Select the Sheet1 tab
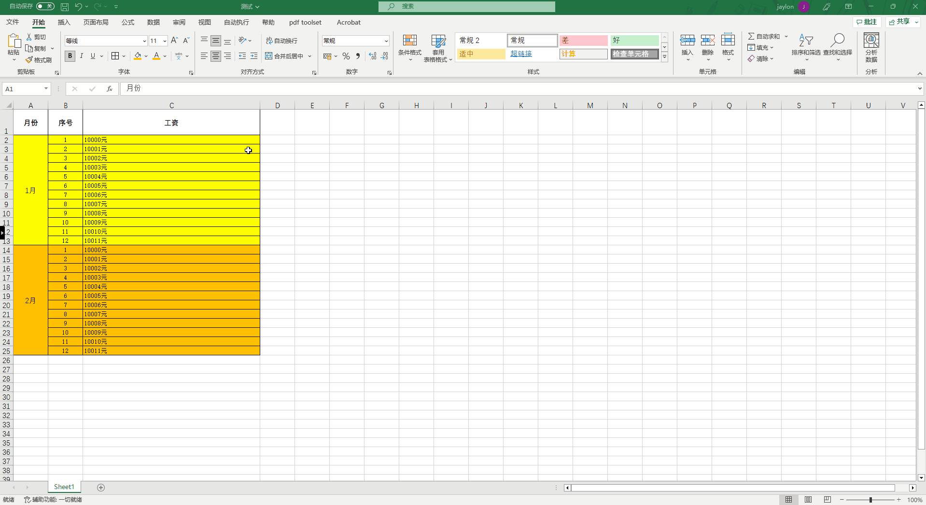Image resolution: width=926 pixels, height=505 pixels. coord(64,487)
